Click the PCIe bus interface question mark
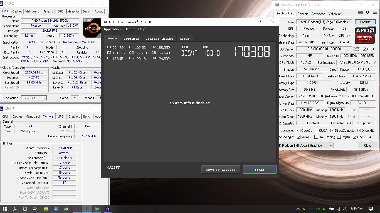Screen dimensions: 380x213 tap(375, 63)
